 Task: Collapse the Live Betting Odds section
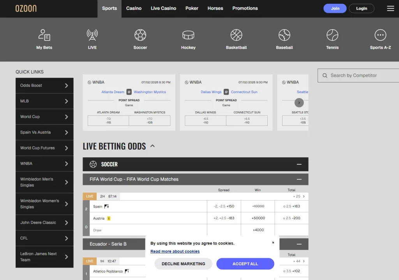152,146
